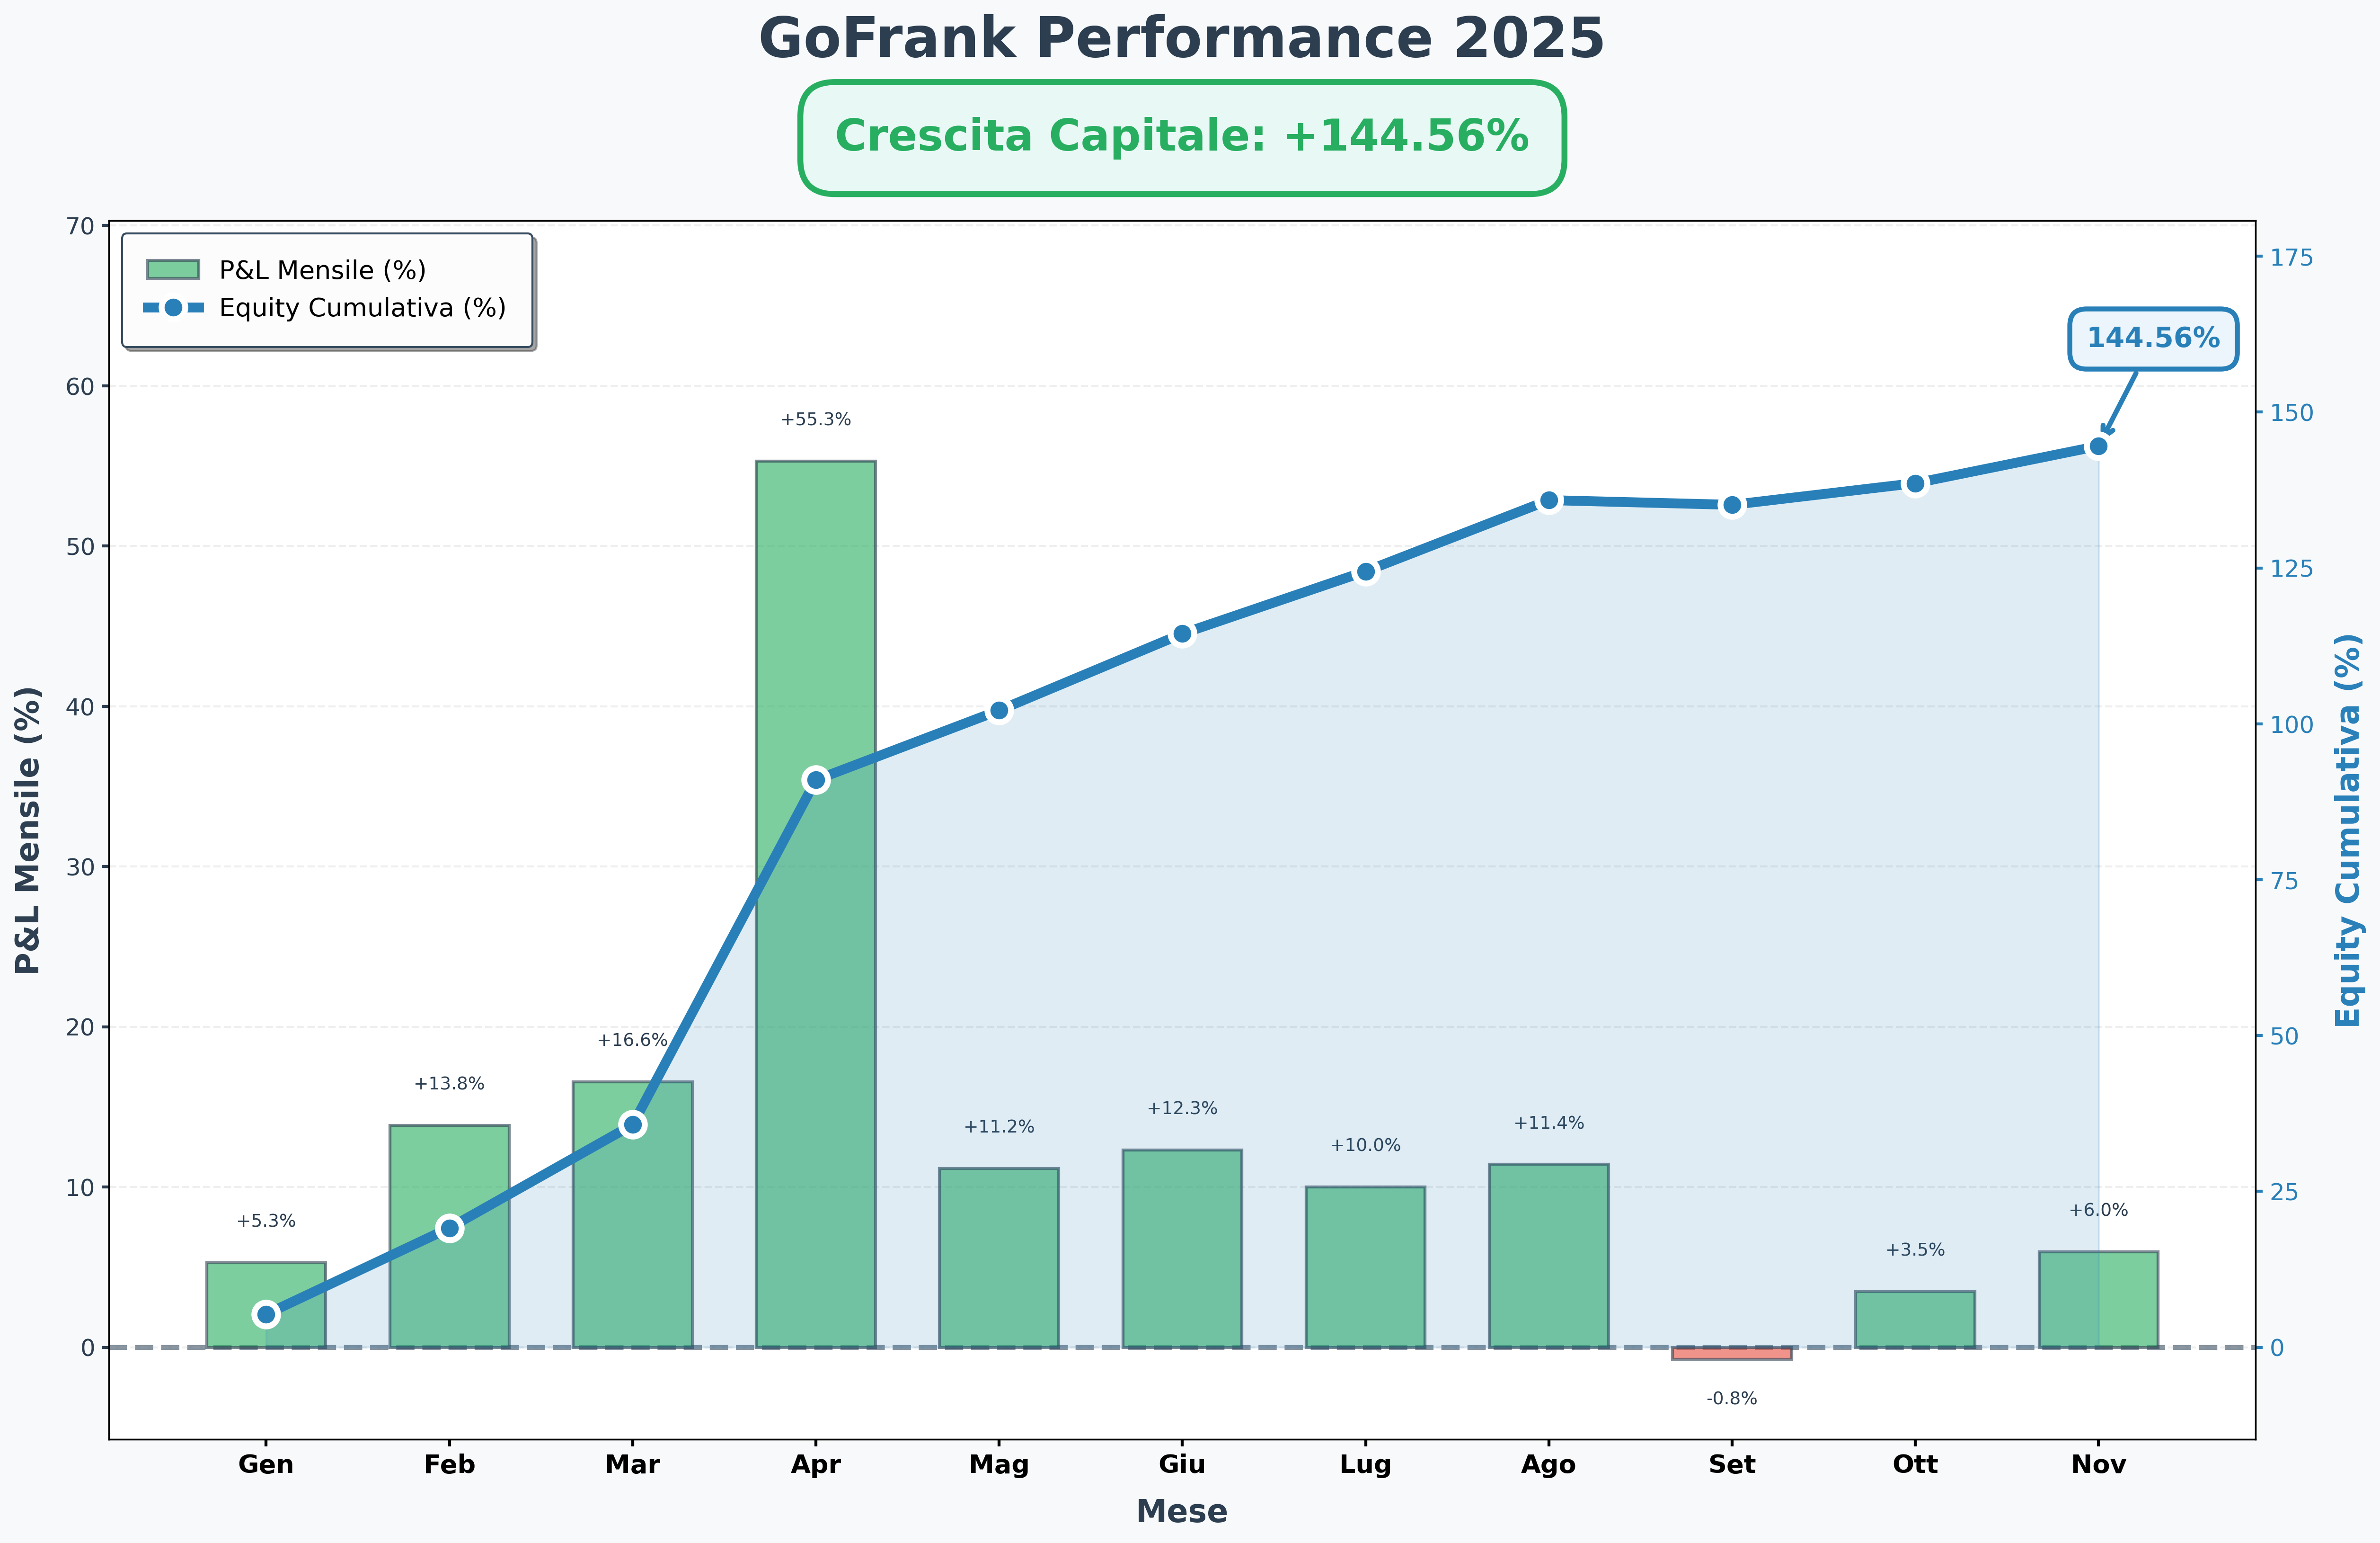Click the +11.4% bar label

pos(1549,1123)
